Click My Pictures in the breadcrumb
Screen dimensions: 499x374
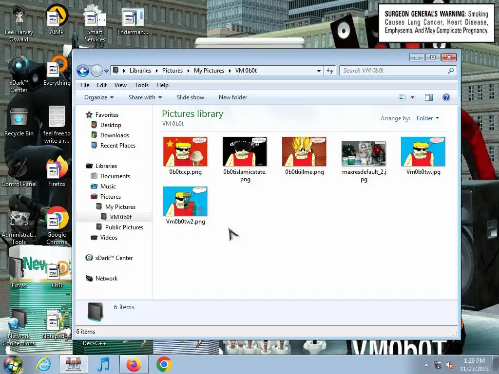click(209, 71)
